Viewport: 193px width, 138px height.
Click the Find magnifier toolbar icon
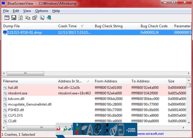pyautogui.click(x=42, y=18)
